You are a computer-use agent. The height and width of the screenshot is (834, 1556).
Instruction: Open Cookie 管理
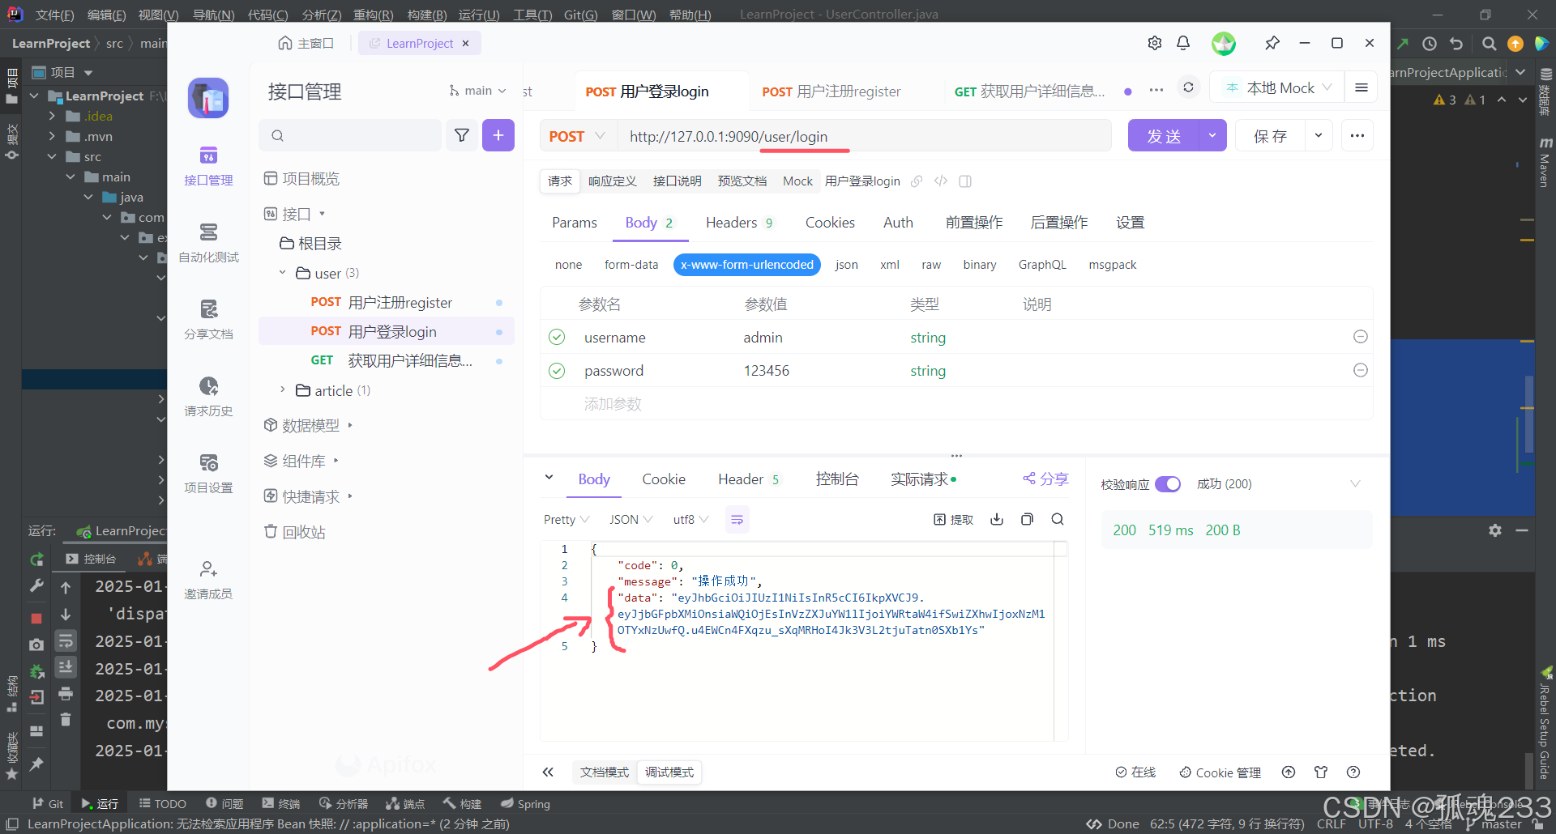point(1220,772)
